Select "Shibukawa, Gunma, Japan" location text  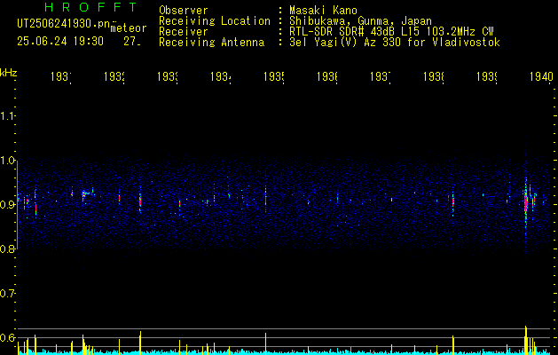click(x=360, y=21)
